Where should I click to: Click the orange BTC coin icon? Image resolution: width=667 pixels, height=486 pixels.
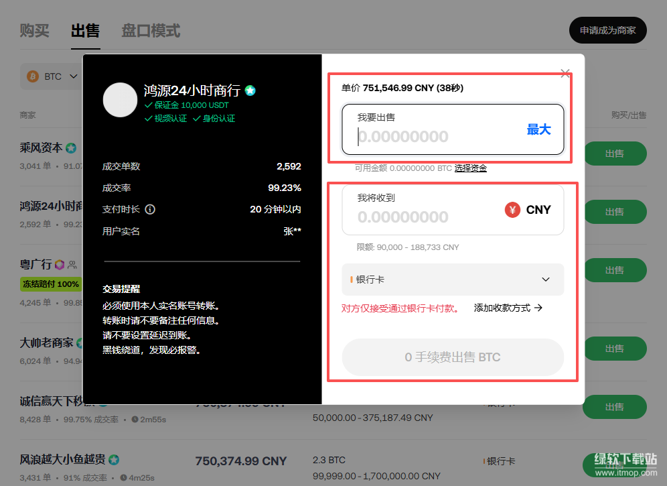(x=32, y=76)
